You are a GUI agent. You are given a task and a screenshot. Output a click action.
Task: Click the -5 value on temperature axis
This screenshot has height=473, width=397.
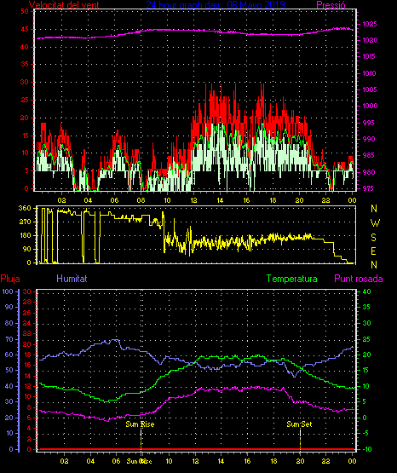365,433
